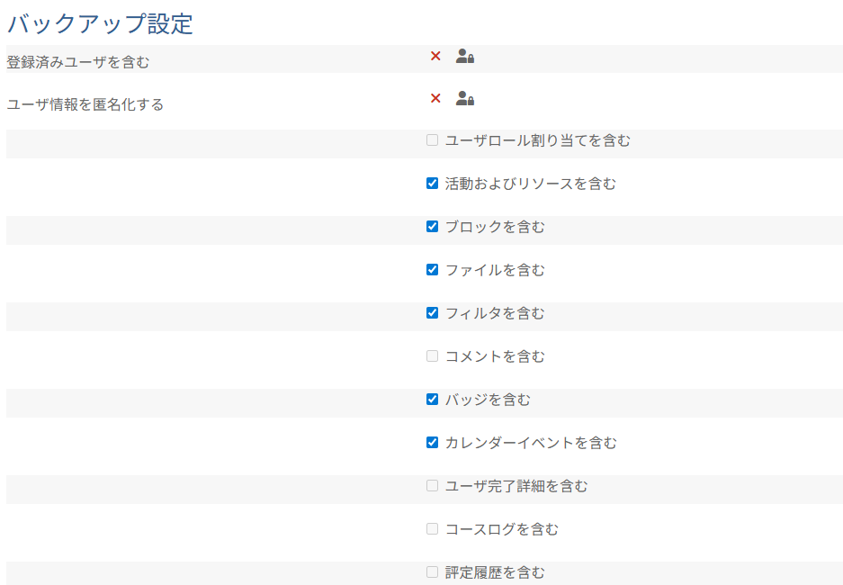The image size is (843, 585).
Task: Deselect the バッジを含む checkbox
Action: (x=432, y=400)
